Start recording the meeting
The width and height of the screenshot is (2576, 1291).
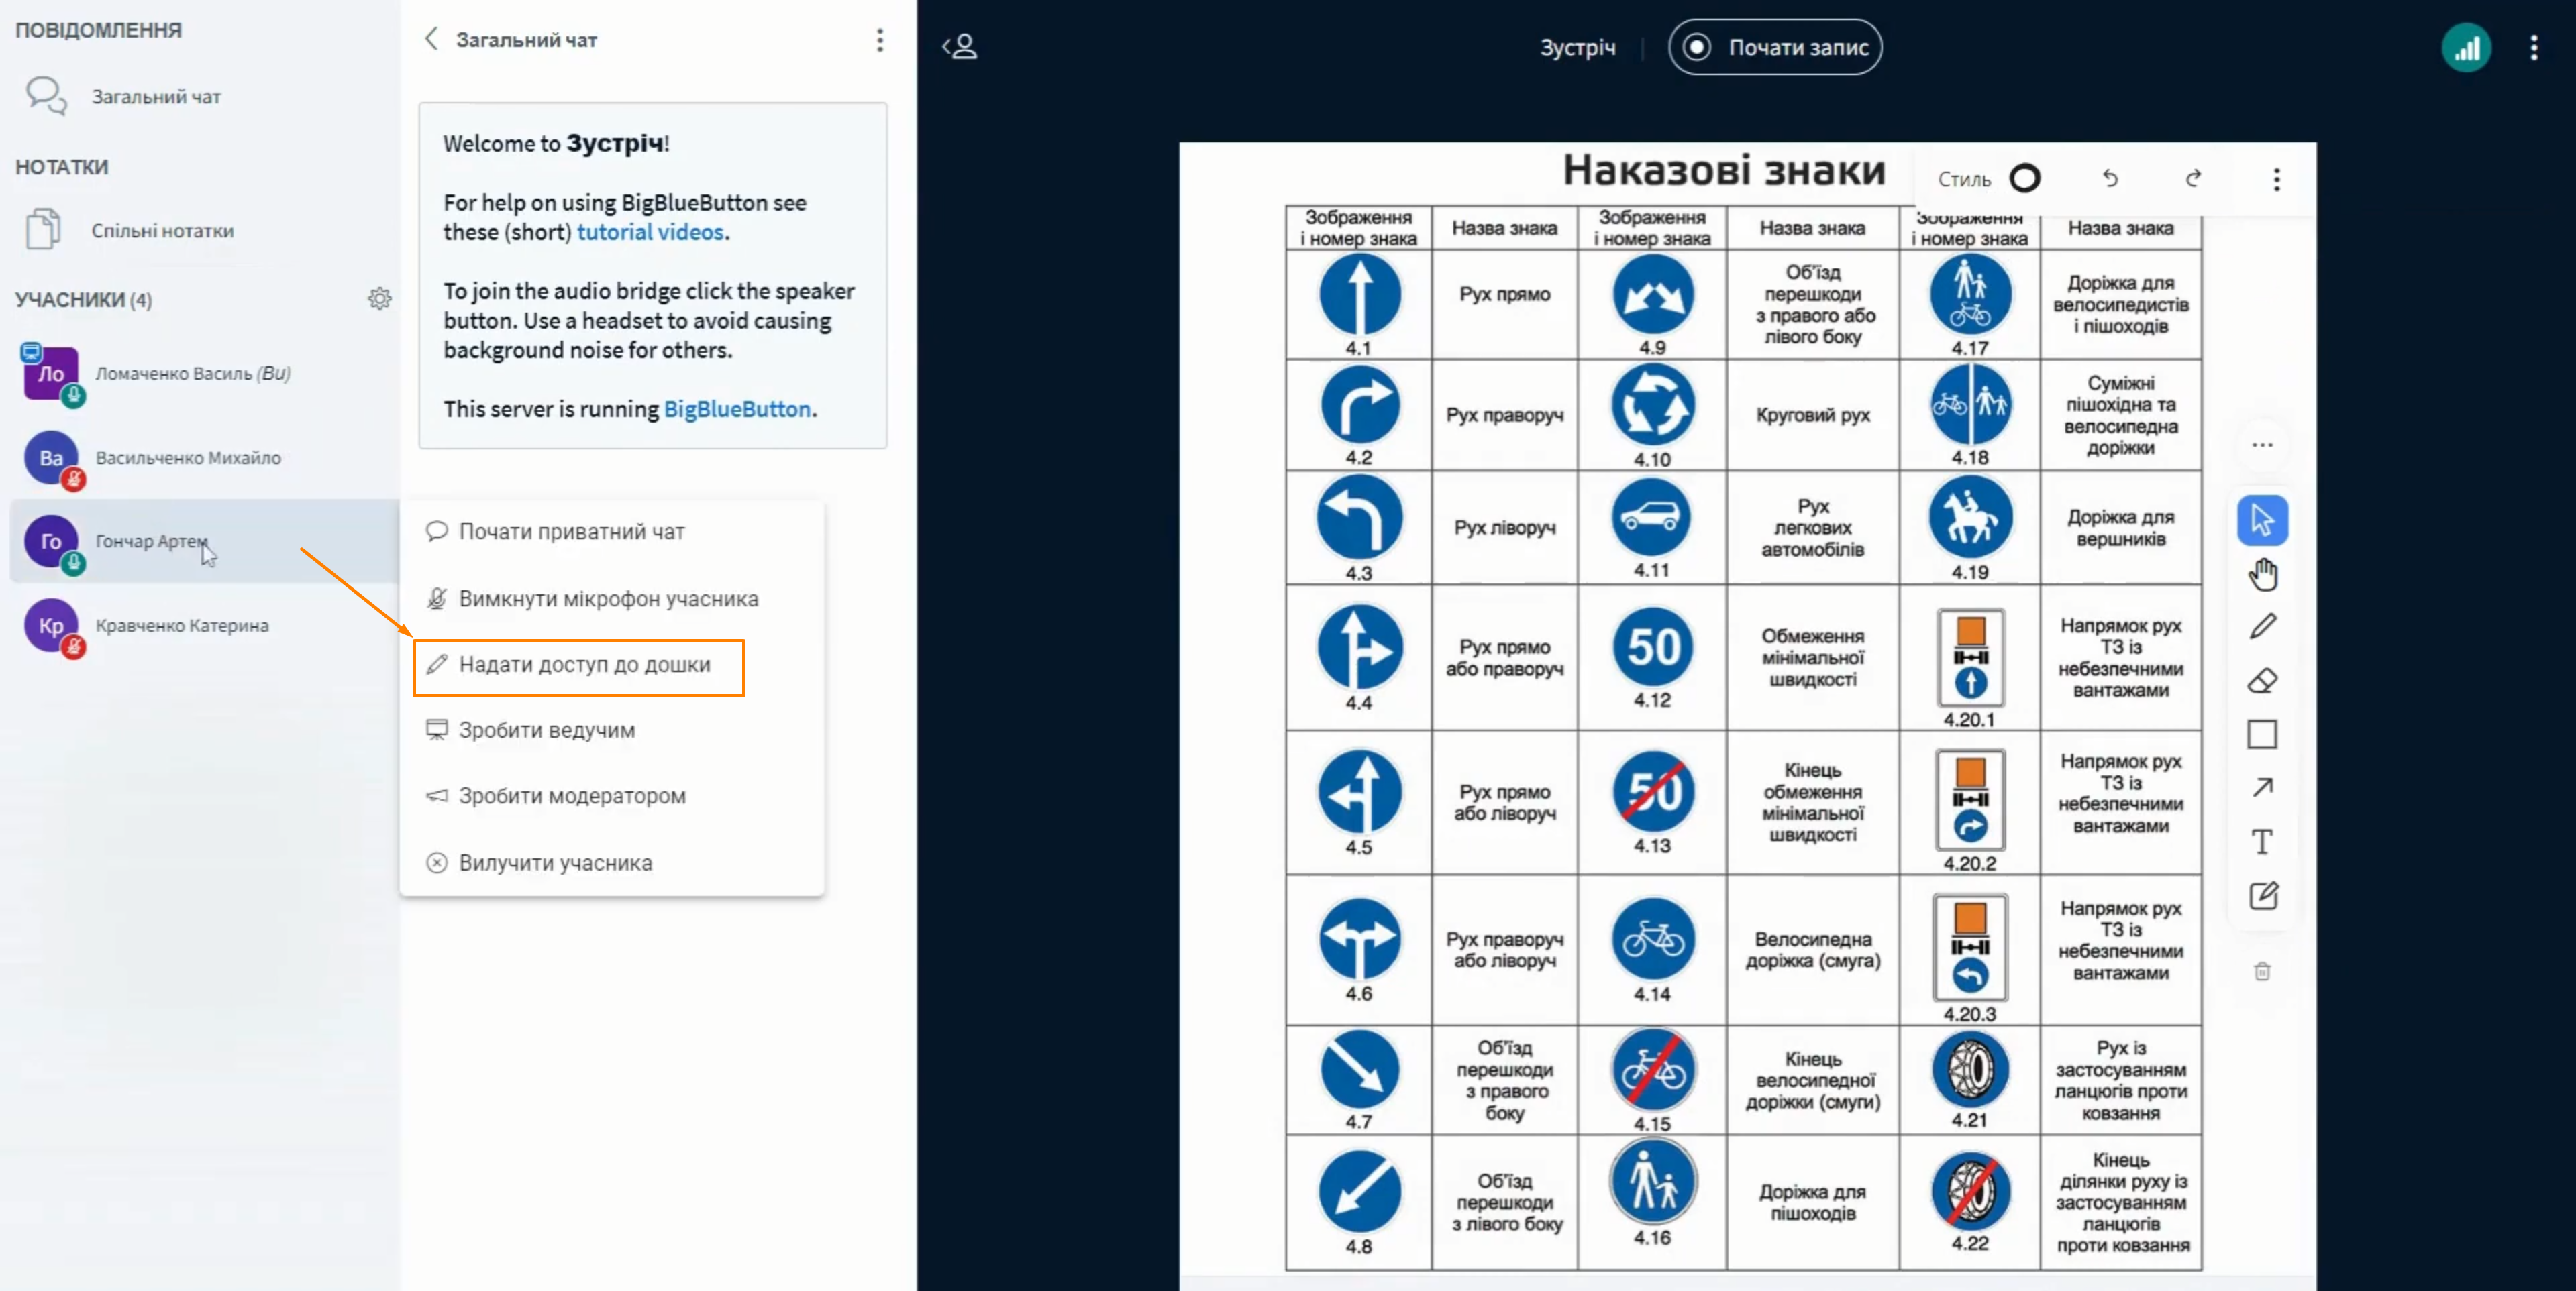(1775, 47)
